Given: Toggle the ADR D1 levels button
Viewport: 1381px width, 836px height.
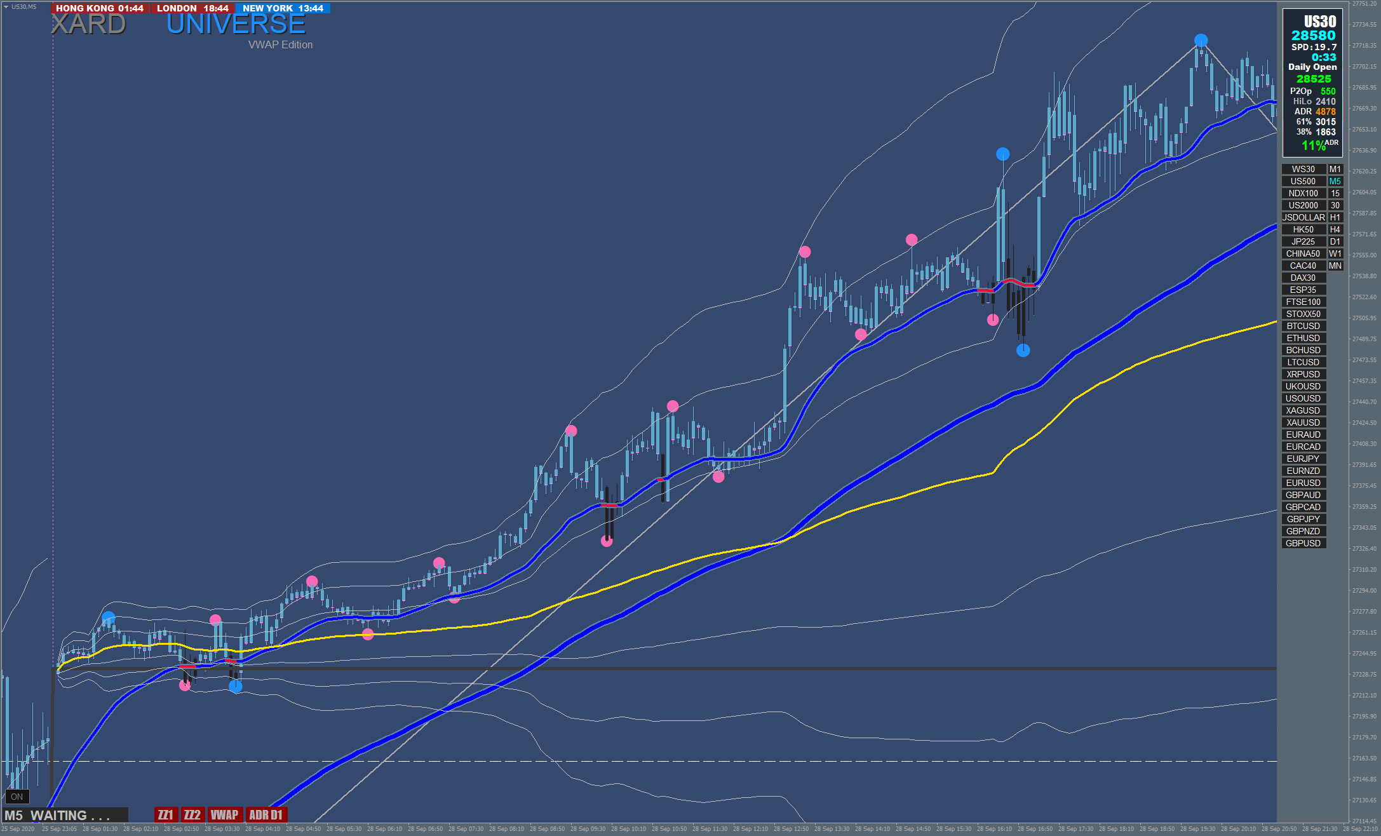Looking at the screenshot, I should coord(266,815).
